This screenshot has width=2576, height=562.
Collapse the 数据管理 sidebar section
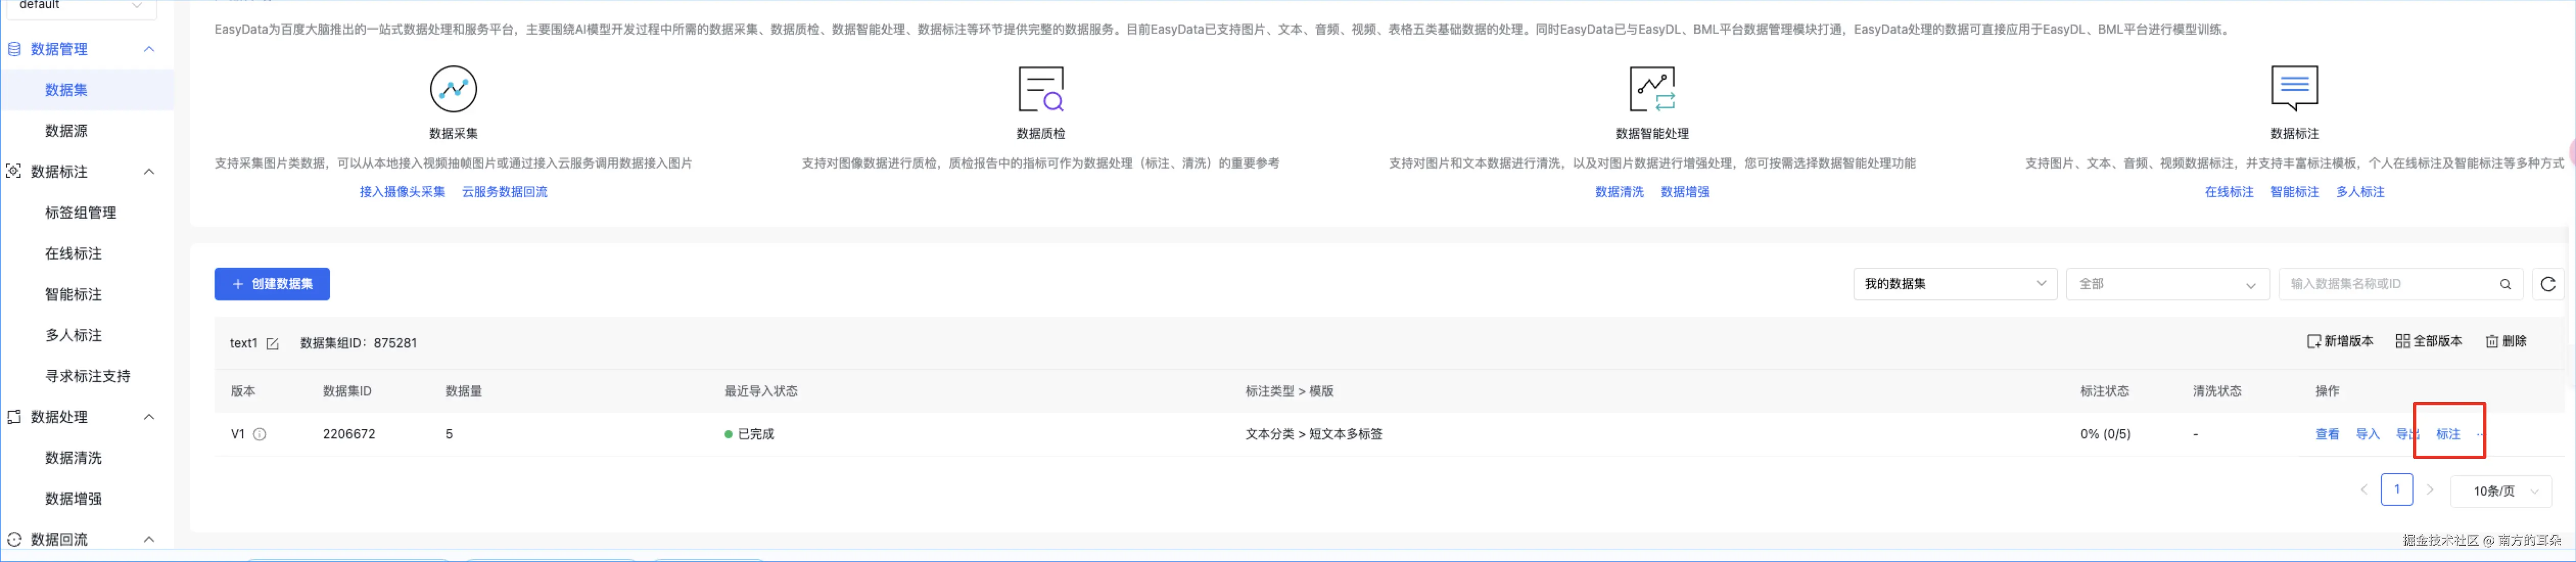coord(149,49)
